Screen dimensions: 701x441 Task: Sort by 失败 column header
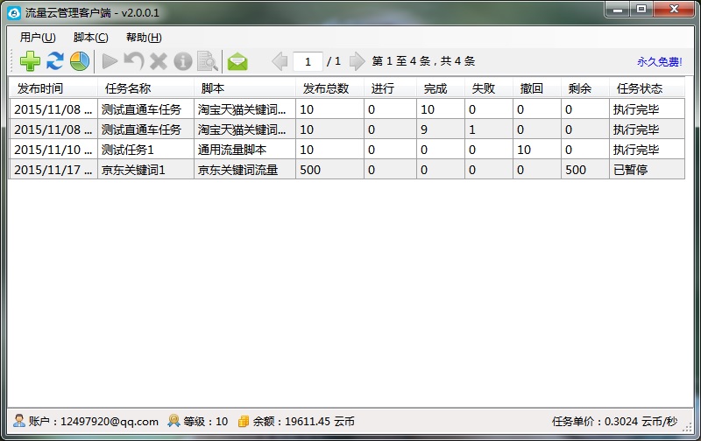[x=489, y=88]
